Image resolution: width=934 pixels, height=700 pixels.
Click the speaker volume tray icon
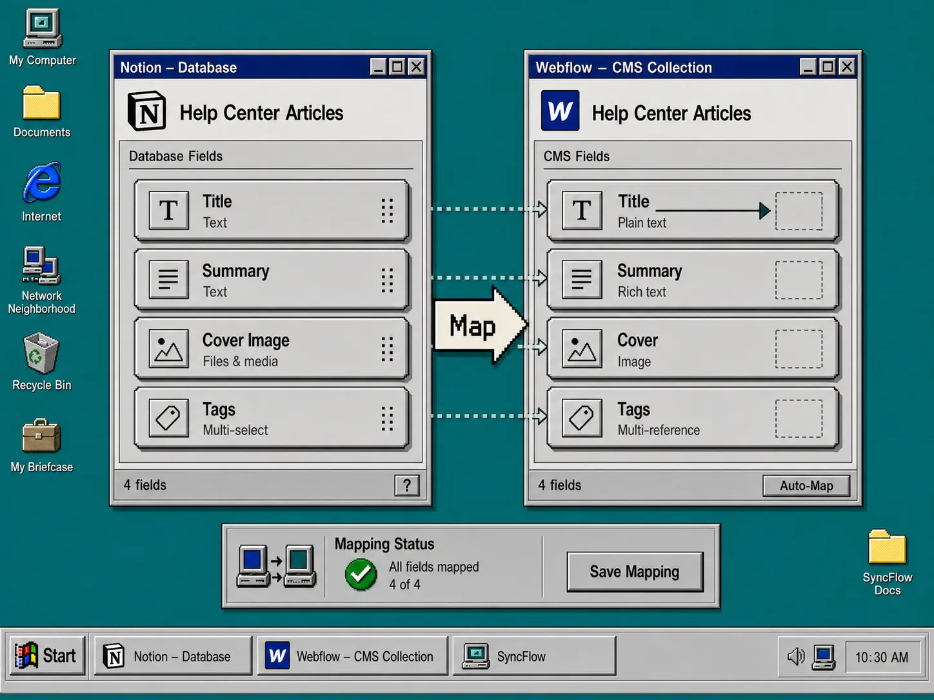[796, 656]
